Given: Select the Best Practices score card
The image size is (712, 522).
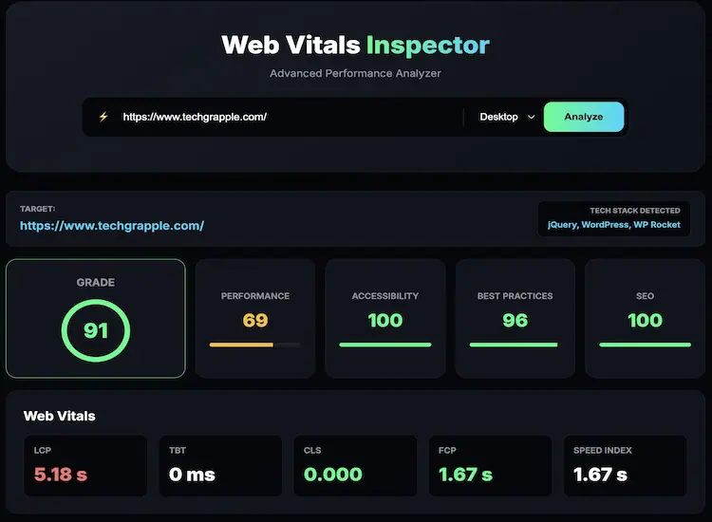Looking at the screenshot, I should [515, 318].
